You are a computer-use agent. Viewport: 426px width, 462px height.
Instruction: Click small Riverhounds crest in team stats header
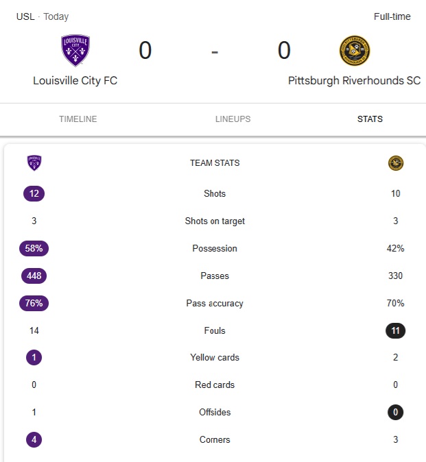click(x=396, y=163)
